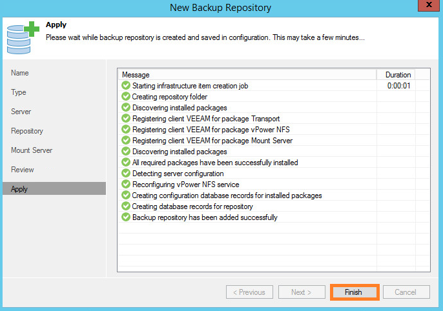443x311 pixels.
Task: Click success icon for All required packages row
Action: (x=126, y=162)
